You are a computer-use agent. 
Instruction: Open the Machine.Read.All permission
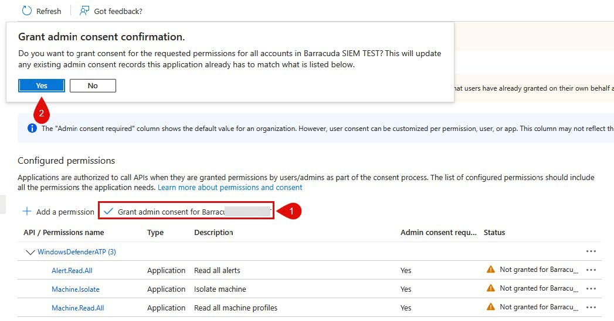tap(78, 308)
